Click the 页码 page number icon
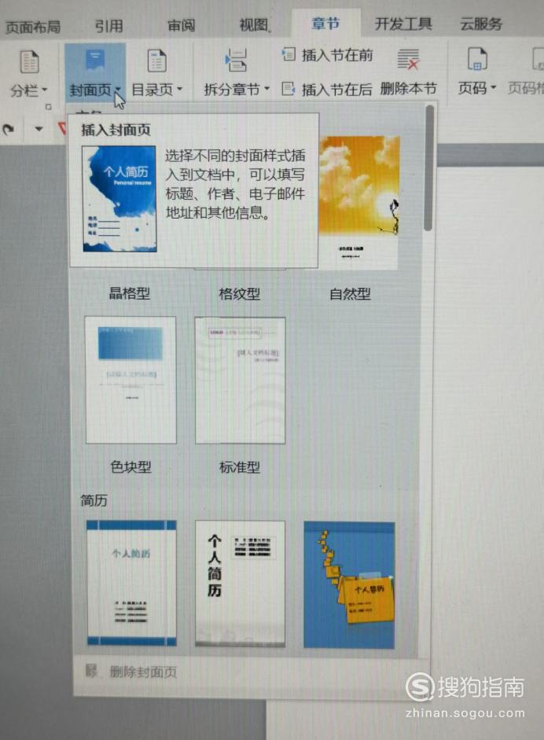Image resolution: width=544 pixels, height=740 pixels. pos(477,60)
